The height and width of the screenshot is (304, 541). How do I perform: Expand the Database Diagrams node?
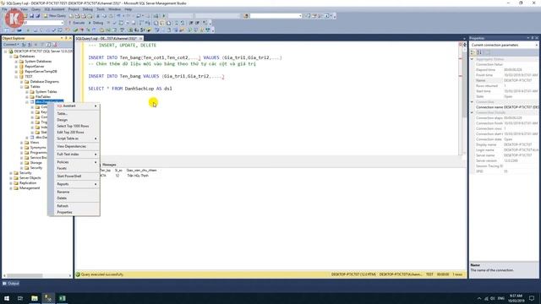pos(22,82)
